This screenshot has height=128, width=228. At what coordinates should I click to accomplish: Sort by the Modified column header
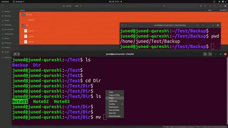[x=223, y=10]
